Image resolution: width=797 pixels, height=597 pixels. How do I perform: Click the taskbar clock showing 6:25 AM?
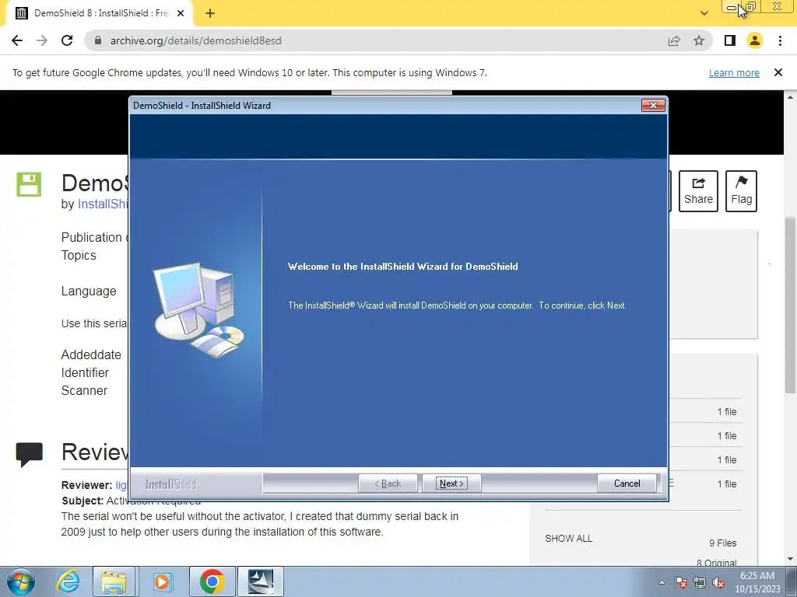(x=757, y=582)
